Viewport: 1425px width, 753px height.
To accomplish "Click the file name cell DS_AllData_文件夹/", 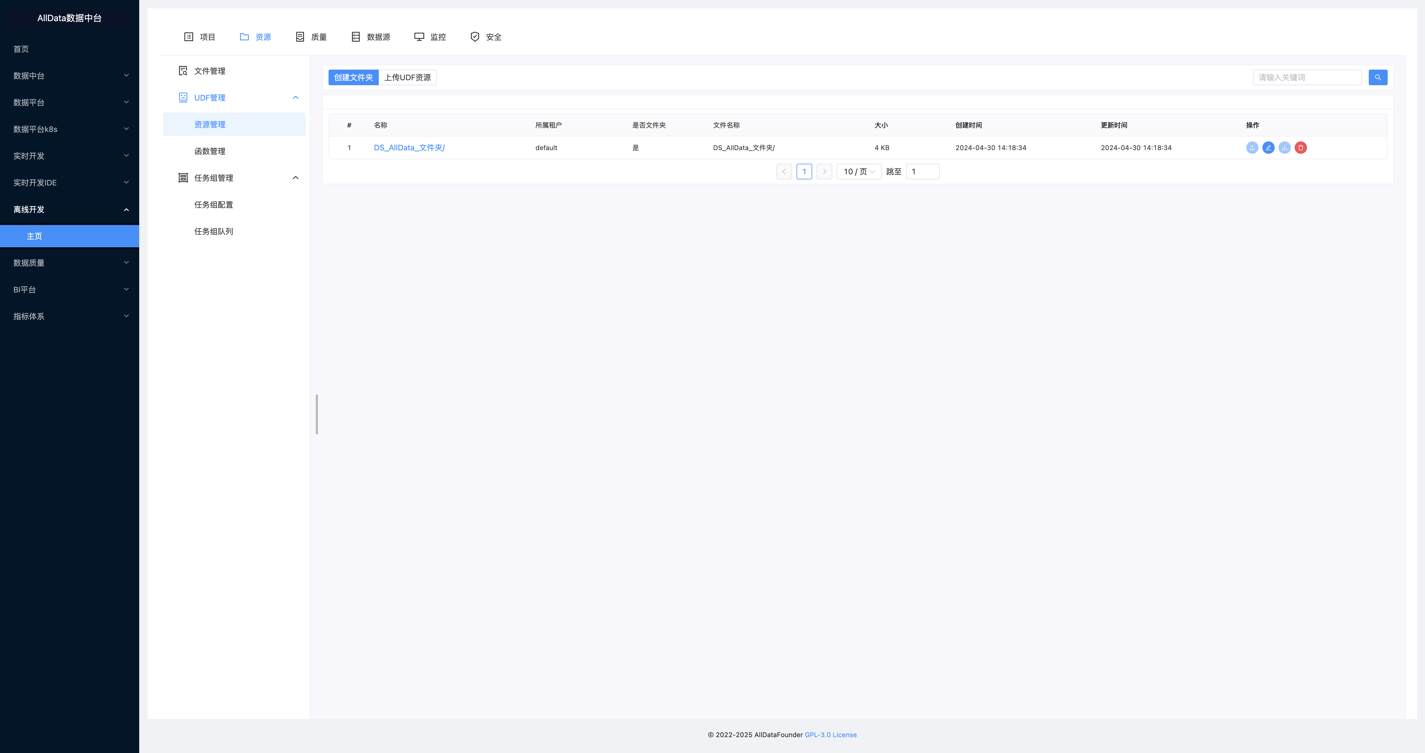I will [743, 148].
